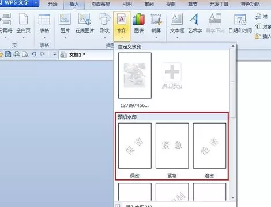Open the WPS 文字 application menu
The width and height of the screenshot is (271, 207).
19,3
